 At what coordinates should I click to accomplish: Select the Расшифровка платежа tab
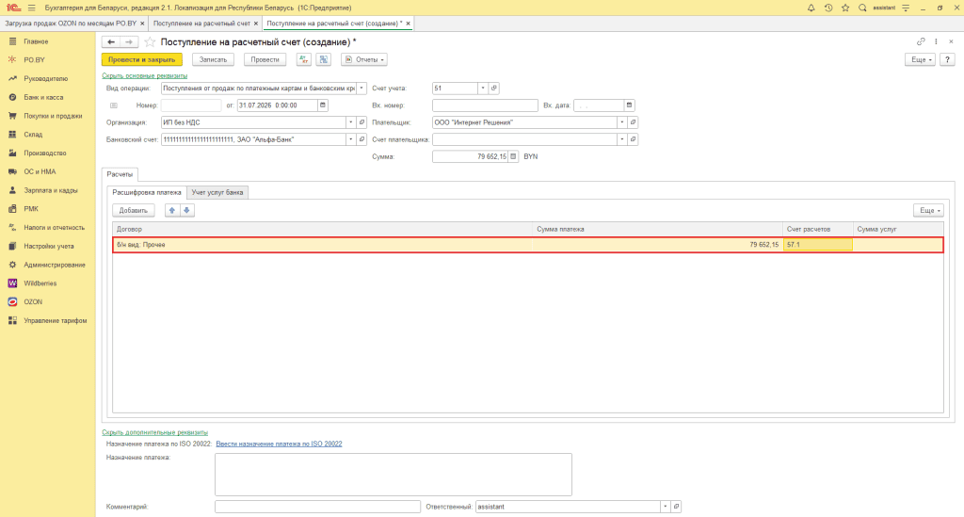coord(147,192)
